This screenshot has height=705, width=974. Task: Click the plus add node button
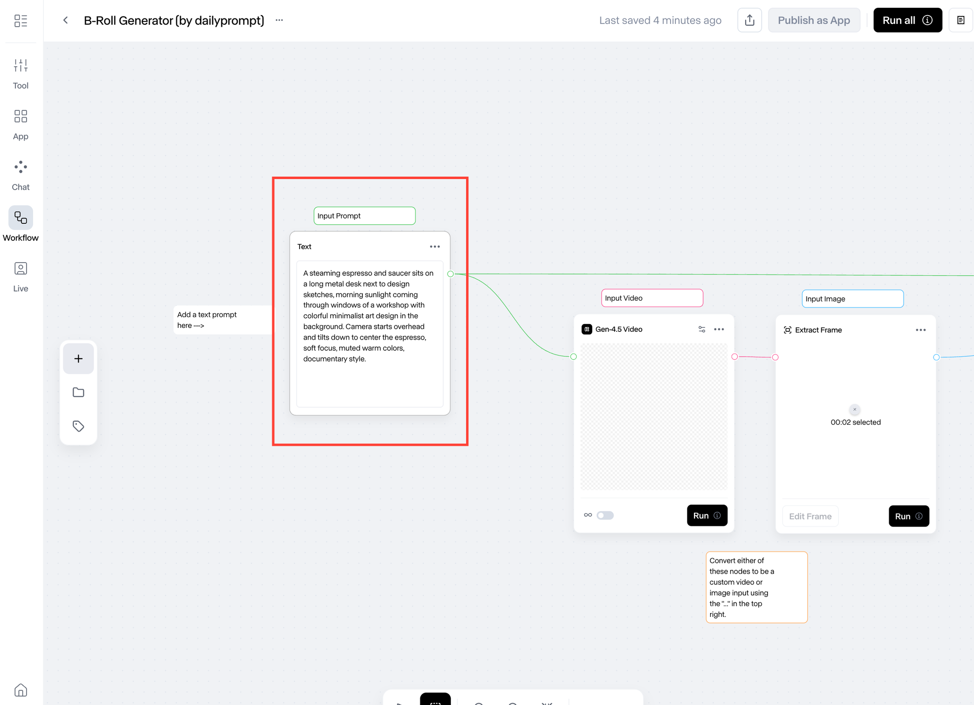coord(78,359)
